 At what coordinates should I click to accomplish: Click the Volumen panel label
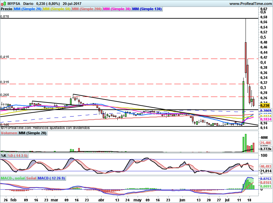[x=9, y=133]
